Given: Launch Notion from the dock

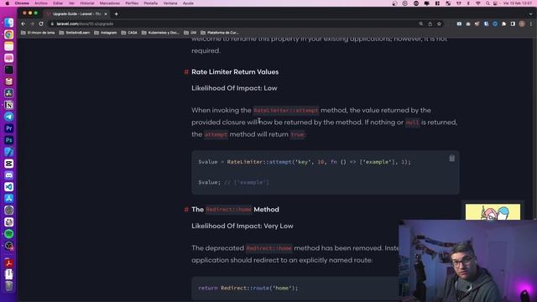Looking at the screenshot, I should 9,105.
